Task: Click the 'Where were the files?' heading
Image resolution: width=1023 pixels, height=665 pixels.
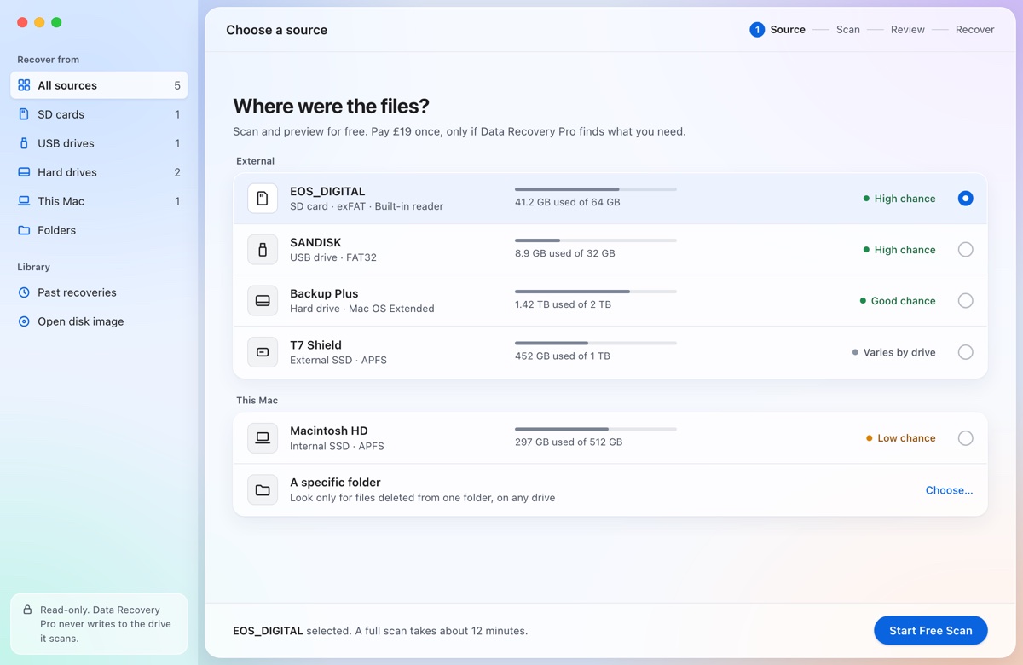Action: pyautogui.click(x=331, y=107)
